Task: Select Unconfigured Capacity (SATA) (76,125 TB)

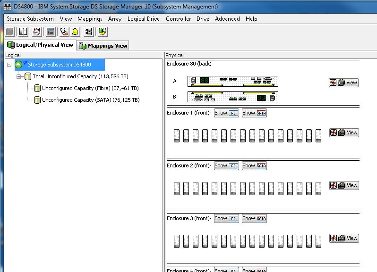Action: pyautogui.click(x=91, y=100)
